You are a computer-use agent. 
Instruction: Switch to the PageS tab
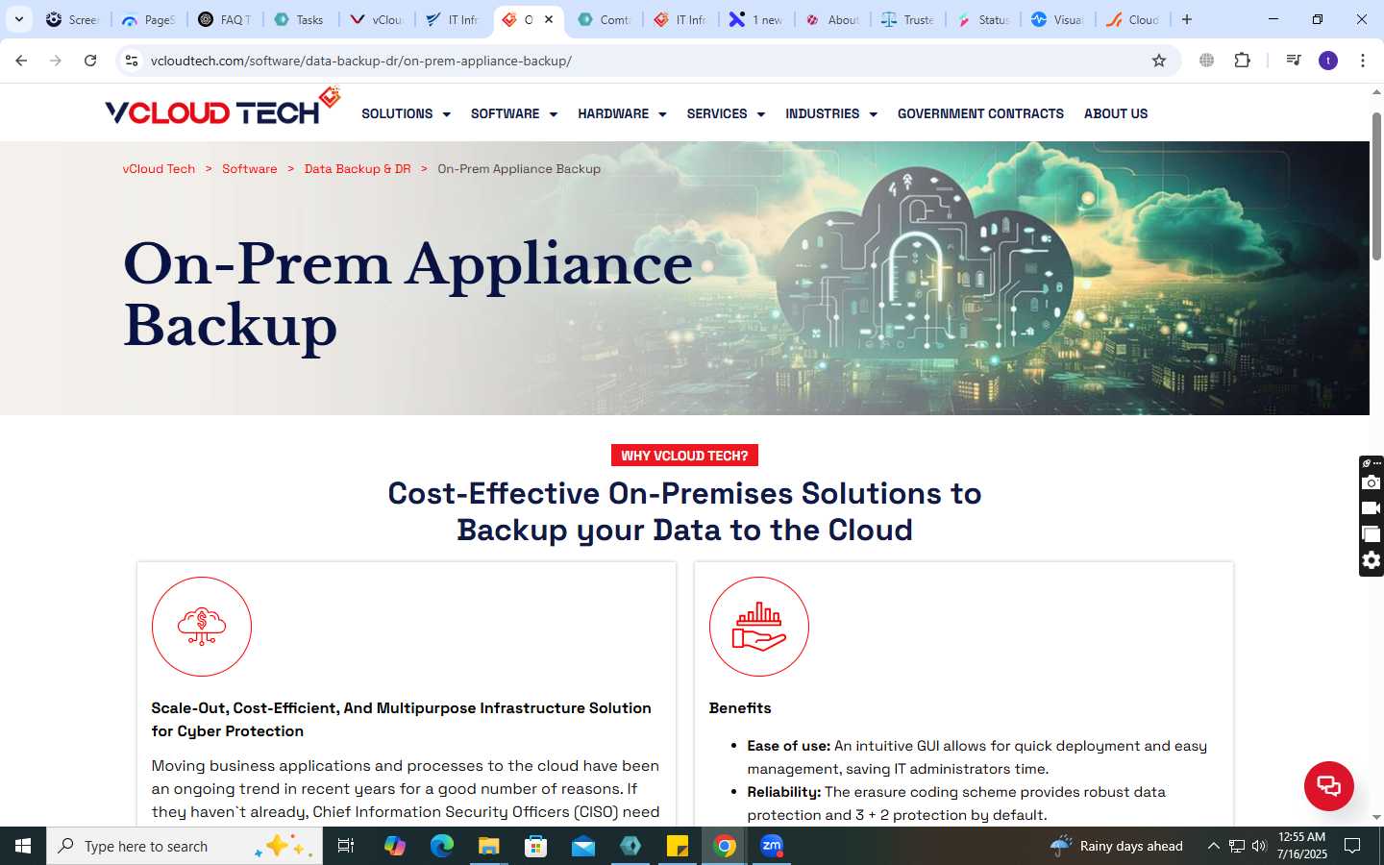(148, 19)
